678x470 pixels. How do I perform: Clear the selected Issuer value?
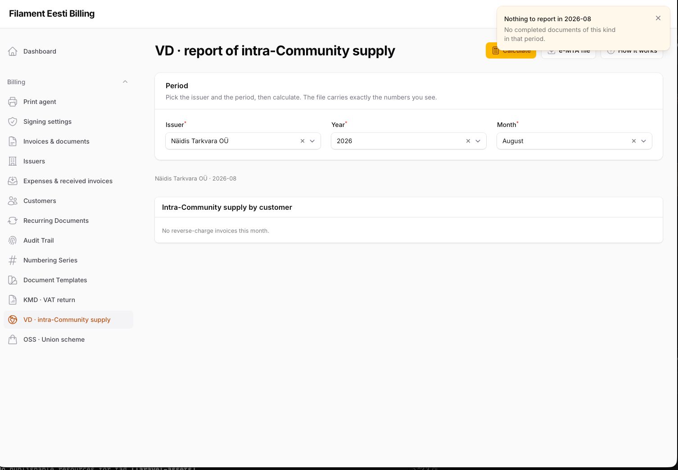(303, 141)
